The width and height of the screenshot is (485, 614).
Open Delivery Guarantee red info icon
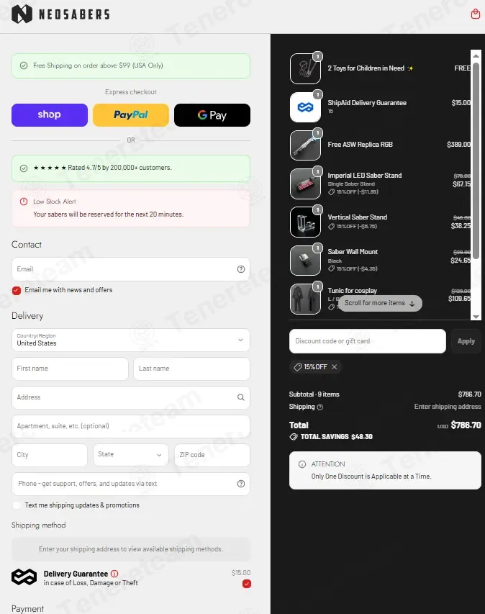point(114,574)
